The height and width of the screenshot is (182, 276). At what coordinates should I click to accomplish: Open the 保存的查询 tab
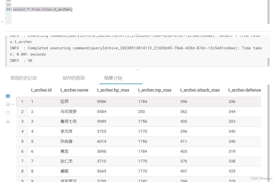pyautogui.click(x=73, y=78)
